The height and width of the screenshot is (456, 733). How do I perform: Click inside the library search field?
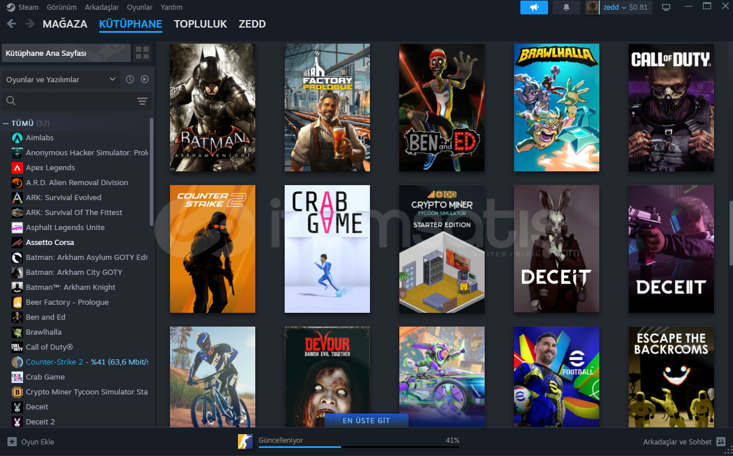(x=77, y=101)
